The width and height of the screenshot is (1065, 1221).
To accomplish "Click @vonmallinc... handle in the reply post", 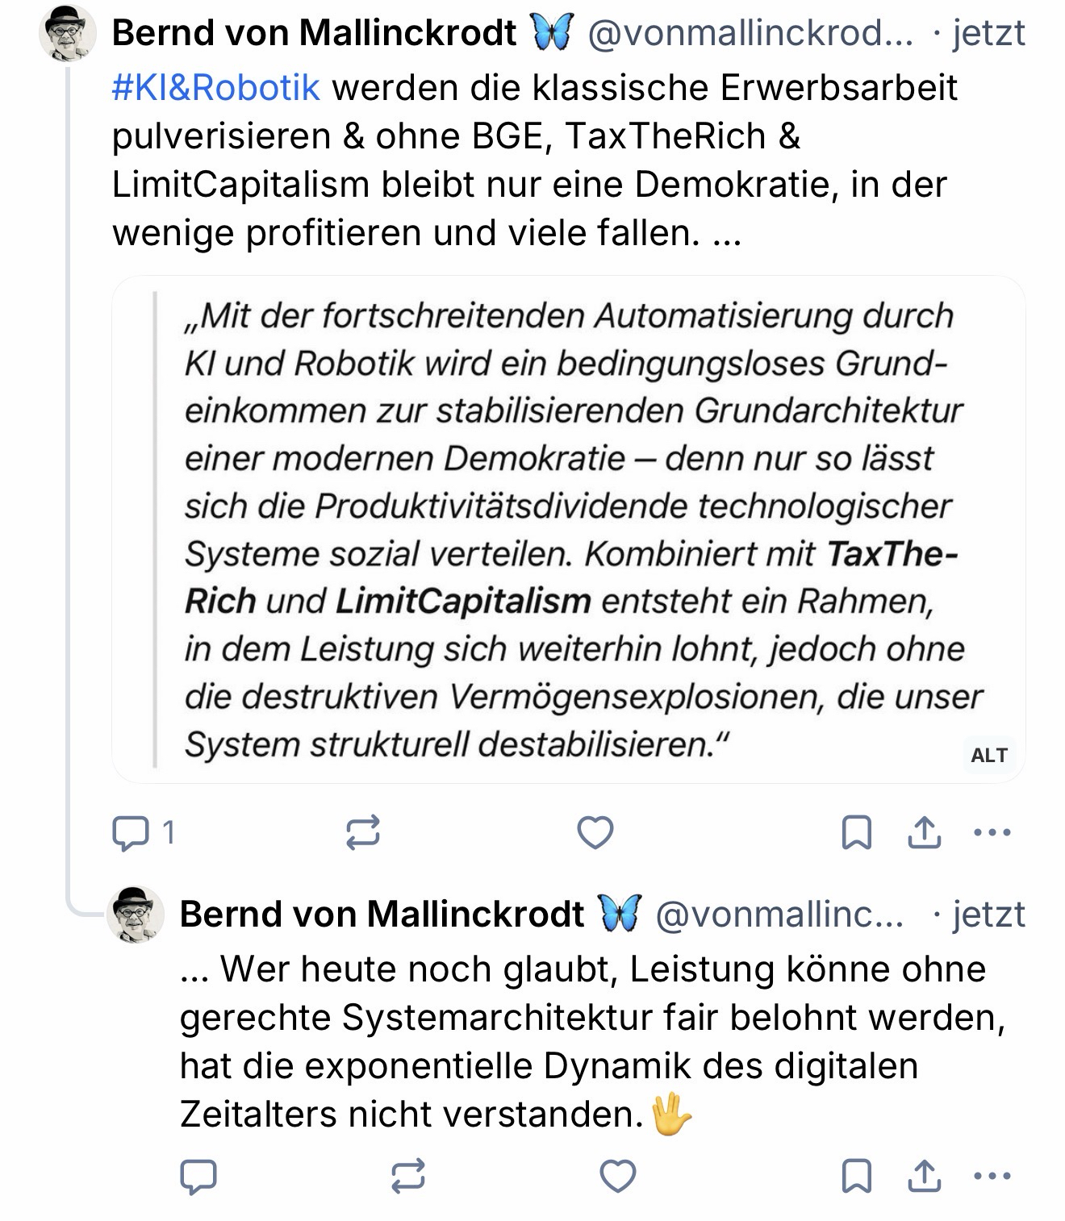I will [x=779, y=915].
